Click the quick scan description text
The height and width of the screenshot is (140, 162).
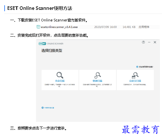(97, 85)
